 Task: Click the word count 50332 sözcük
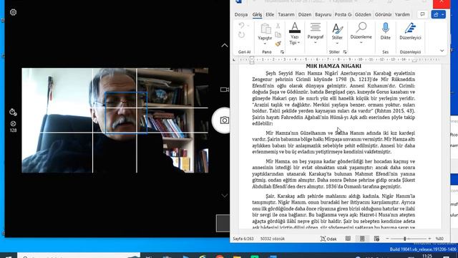273,239
